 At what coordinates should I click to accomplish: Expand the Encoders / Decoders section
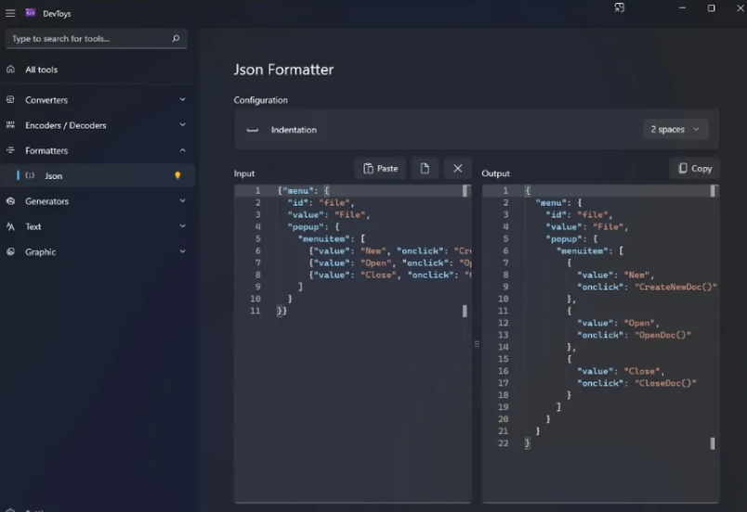[x=182, y=124]
